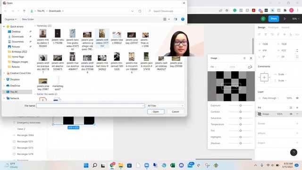
Task: Select Rectangle 3584 layer in Figma
Action: click(x=25, y=135)
